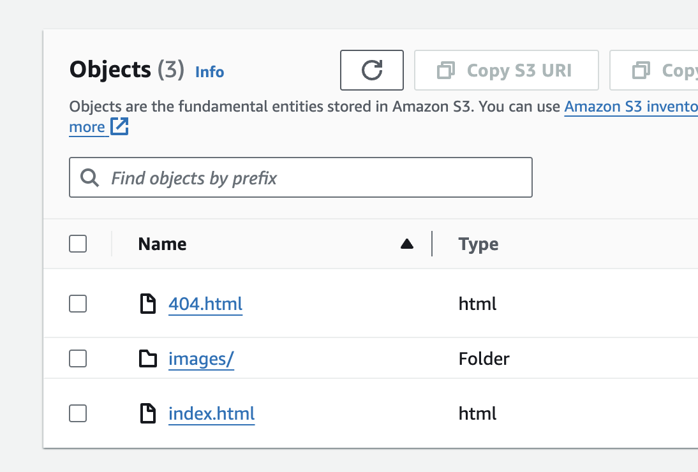Viewport: 698px width, 472px height.
Task: Open the index.html object
Action: tap(211, 414)
